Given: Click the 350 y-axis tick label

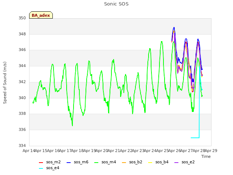Looking at the screenshot, I should (22, 18).
